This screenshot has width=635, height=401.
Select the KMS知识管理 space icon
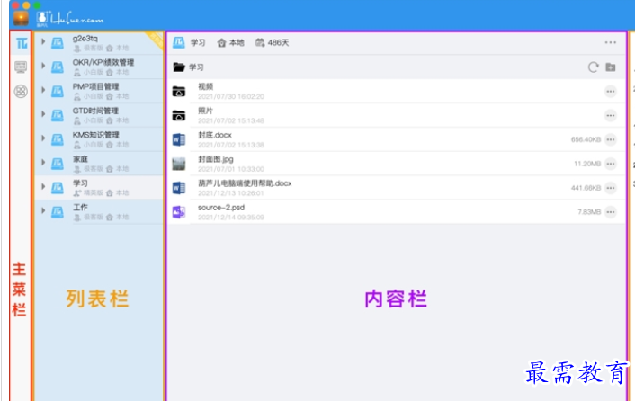click(x=57, y=139)
